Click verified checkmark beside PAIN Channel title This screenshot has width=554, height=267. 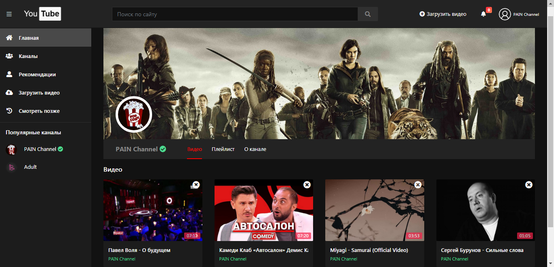(x=163, y=149)
